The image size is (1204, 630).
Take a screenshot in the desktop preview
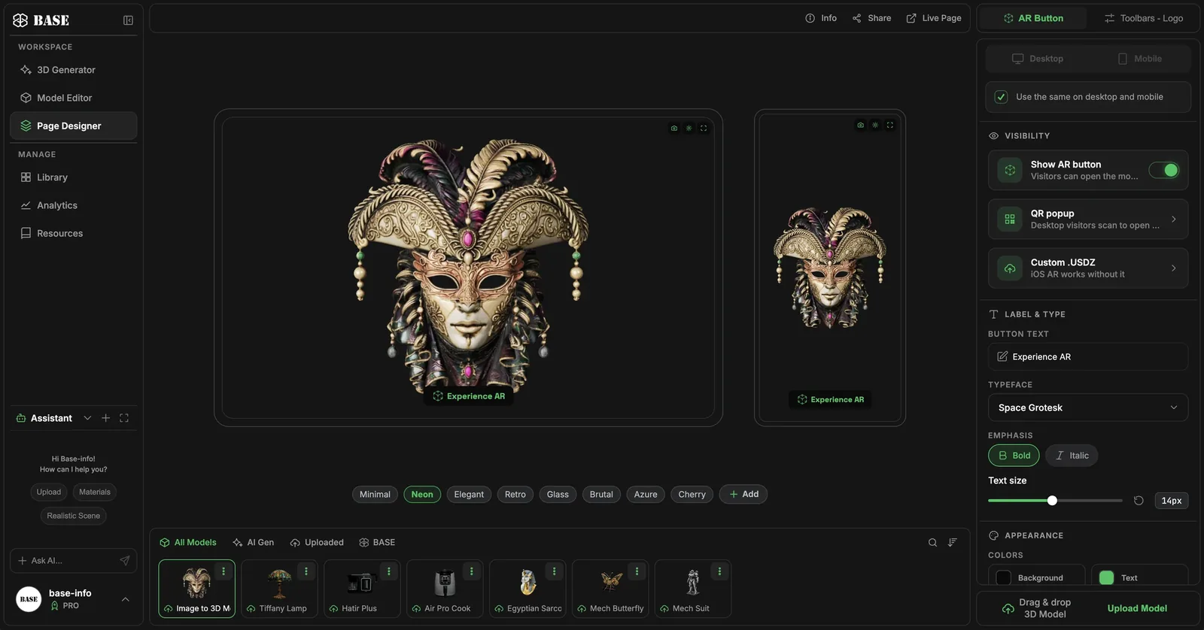[674, 128]
